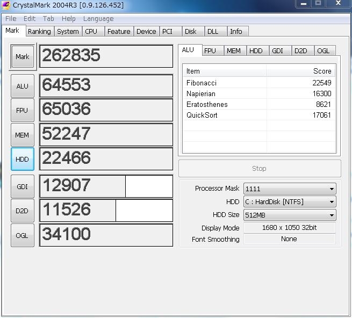Click the Score column header

(x=301, y=71)
